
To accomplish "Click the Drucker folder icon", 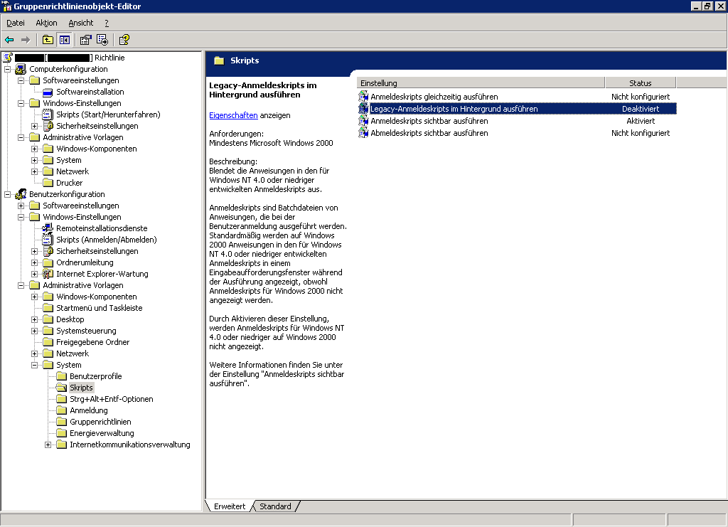I will 48,183.
